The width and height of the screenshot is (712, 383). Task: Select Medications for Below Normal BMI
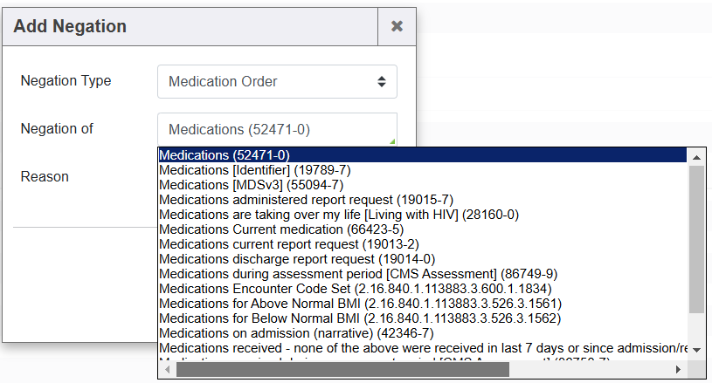(360, 318)
